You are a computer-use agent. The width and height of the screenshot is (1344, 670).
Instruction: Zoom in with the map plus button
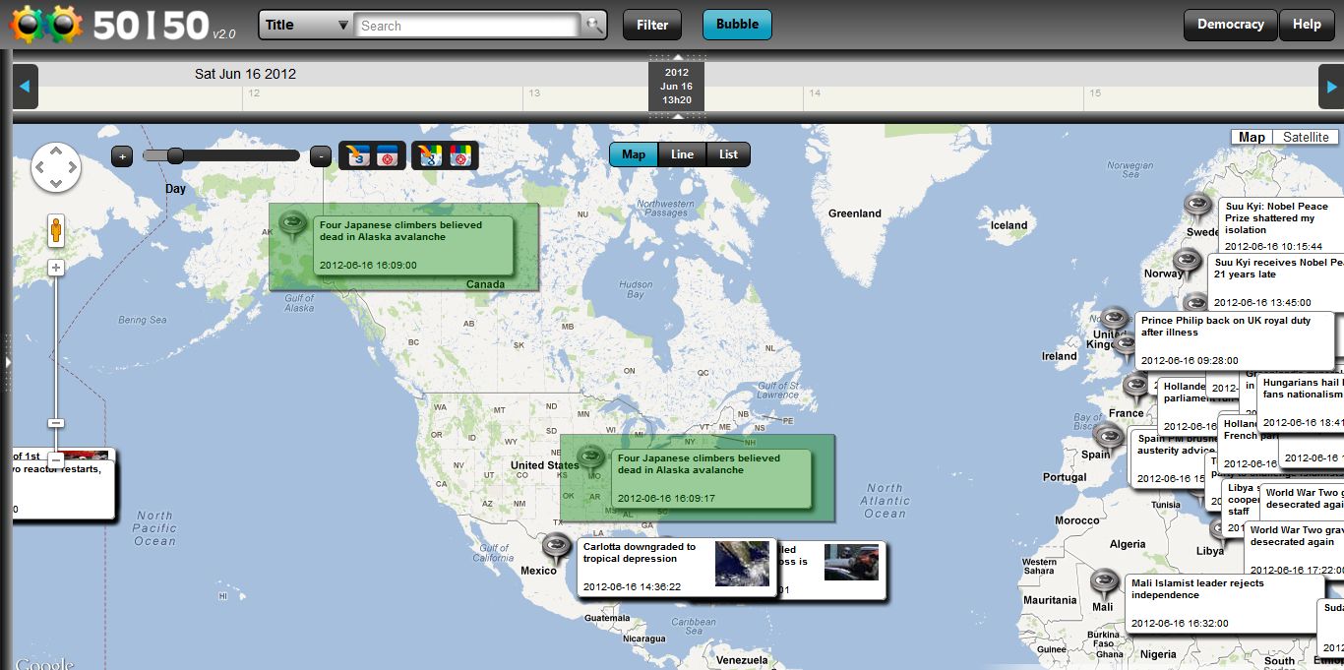click(56, 268)
